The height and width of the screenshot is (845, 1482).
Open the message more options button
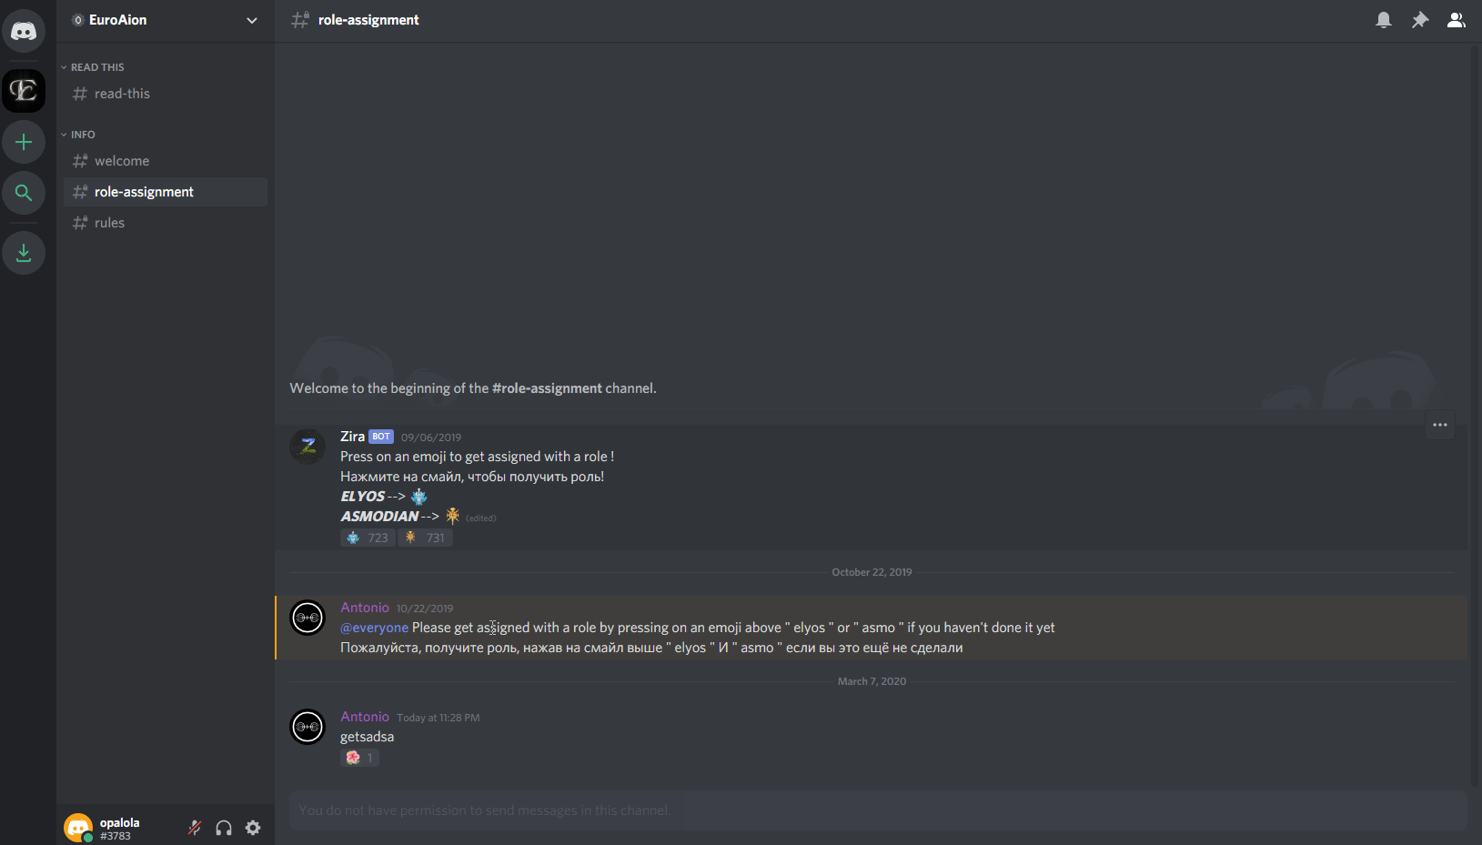tap(1439, 425)
